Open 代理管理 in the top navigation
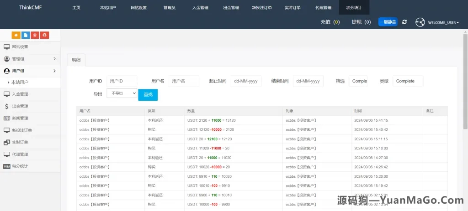The width and height of the screenshot is (468, 211). pyautogui.click(x=323, y=8)
